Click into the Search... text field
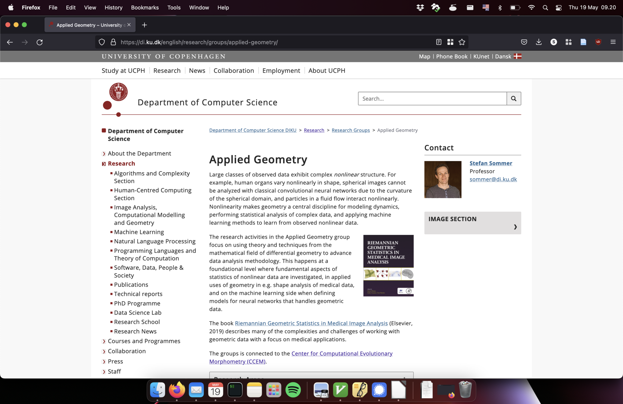623x404 pixels. pos(432,98)
